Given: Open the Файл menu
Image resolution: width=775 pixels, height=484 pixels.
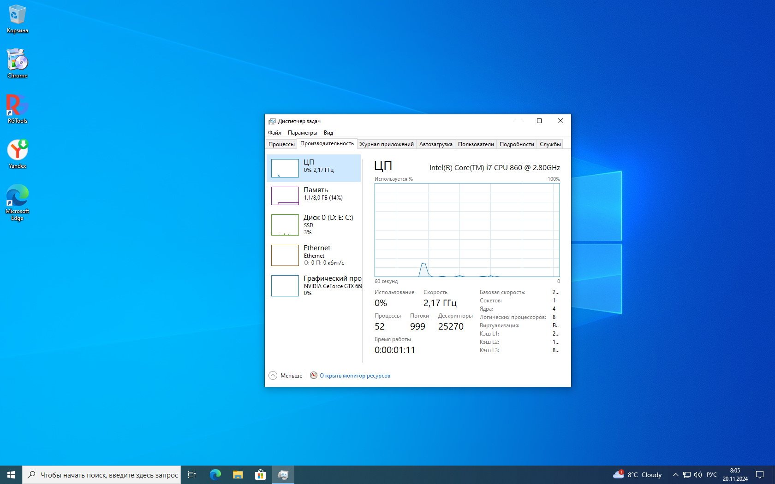Looking at the screenshot, I should [x=274, y=133].
